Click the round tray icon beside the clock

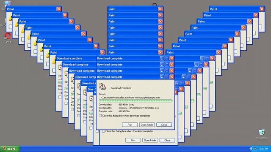(255, 149)
